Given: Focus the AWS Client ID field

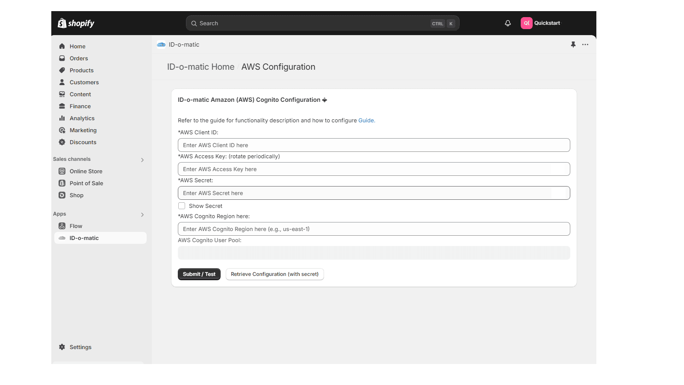Looking at the screenshot, I should pos(374,145).
